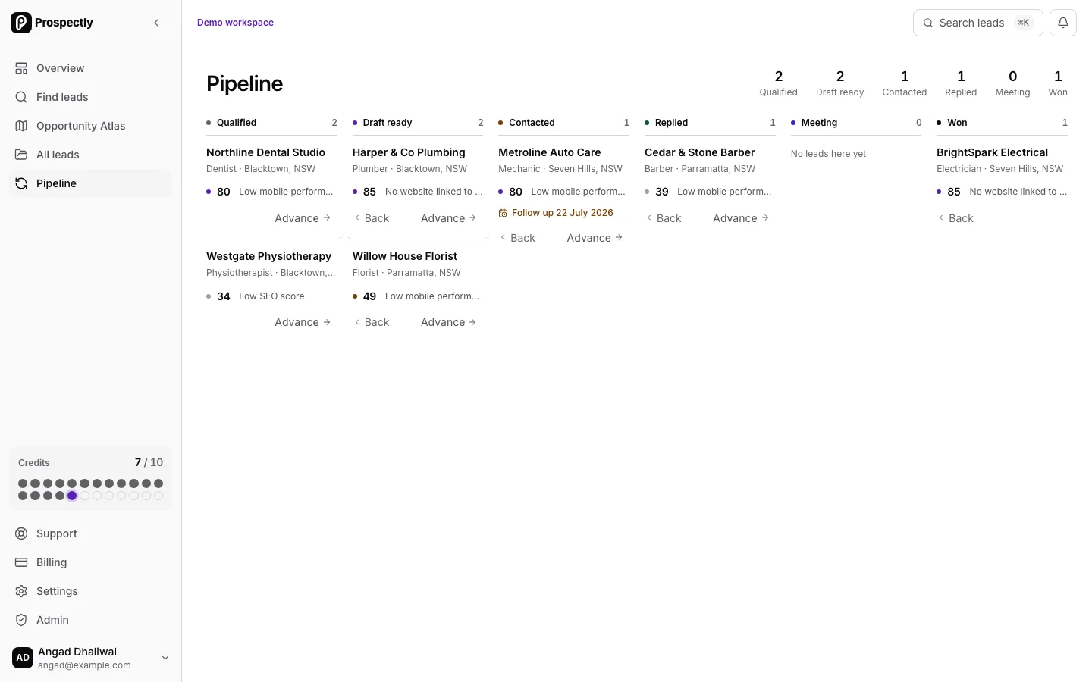Collapse the sidebar with the chevron

click(x=156, y=23)
